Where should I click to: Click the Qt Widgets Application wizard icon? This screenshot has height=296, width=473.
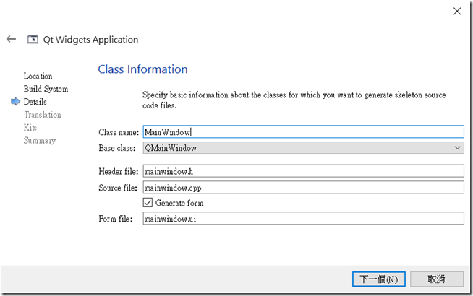(x=33, y=40)
